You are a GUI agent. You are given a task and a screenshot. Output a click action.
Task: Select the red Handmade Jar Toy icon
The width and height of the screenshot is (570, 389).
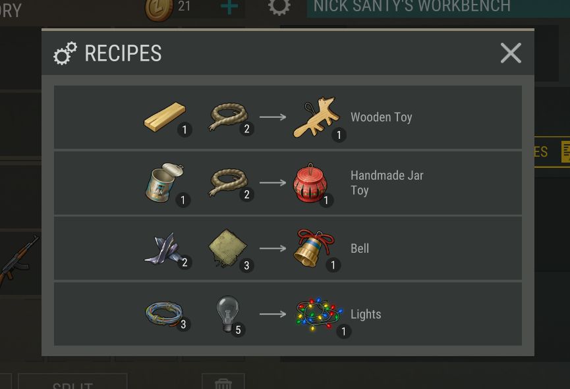(x=310, y=183)
